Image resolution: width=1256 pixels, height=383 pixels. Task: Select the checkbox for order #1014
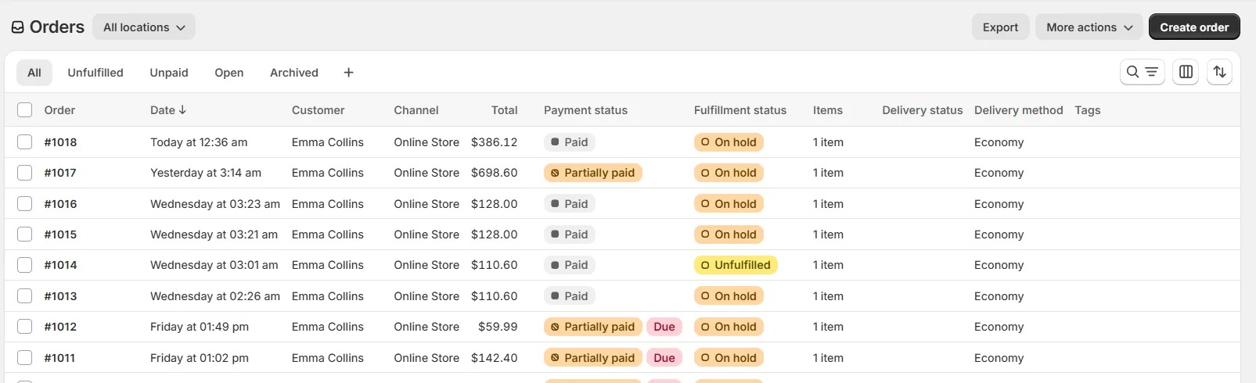[25, 265]
